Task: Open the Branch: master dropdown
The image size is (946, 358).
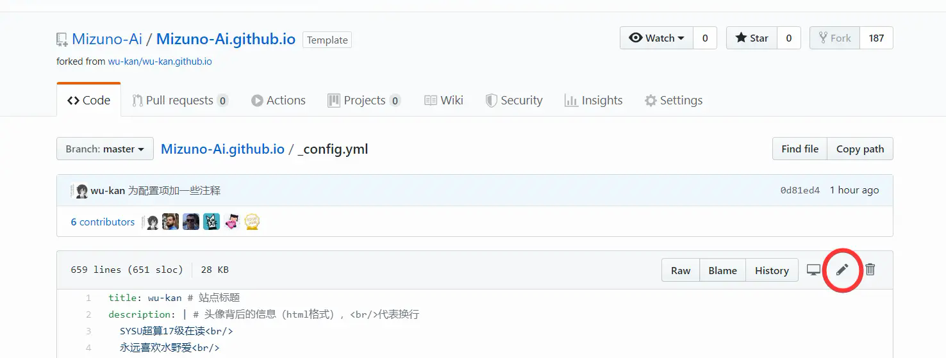Action: 104,149
